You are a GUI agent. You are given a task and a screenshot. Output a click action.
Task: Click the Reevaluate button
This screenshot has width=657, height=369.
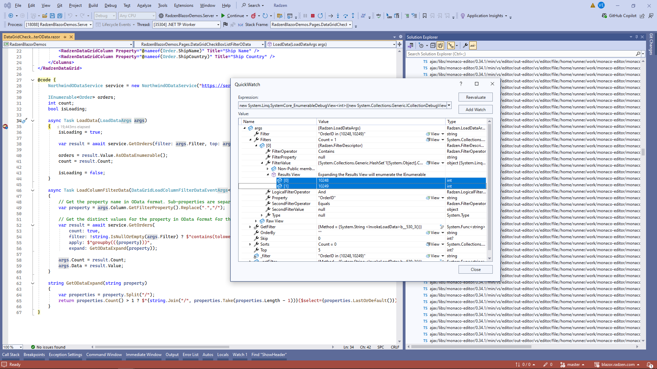(475, 97)
